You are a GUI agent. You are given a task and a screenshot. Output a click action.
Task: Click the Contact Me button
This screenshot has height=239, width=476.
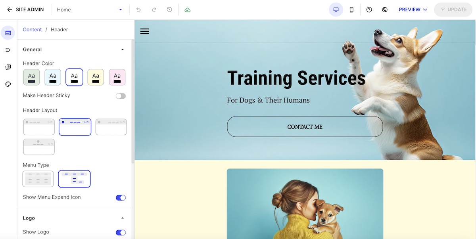(305, 127)
